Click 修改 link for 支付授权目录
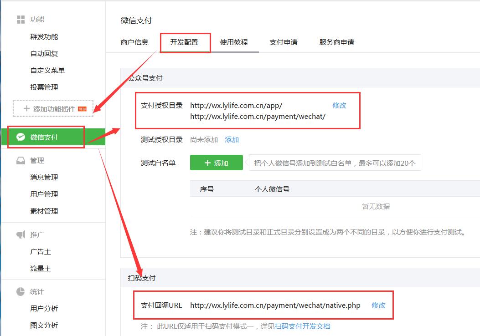480x336 pixels. pyautogui.click(x=339, y=106)
